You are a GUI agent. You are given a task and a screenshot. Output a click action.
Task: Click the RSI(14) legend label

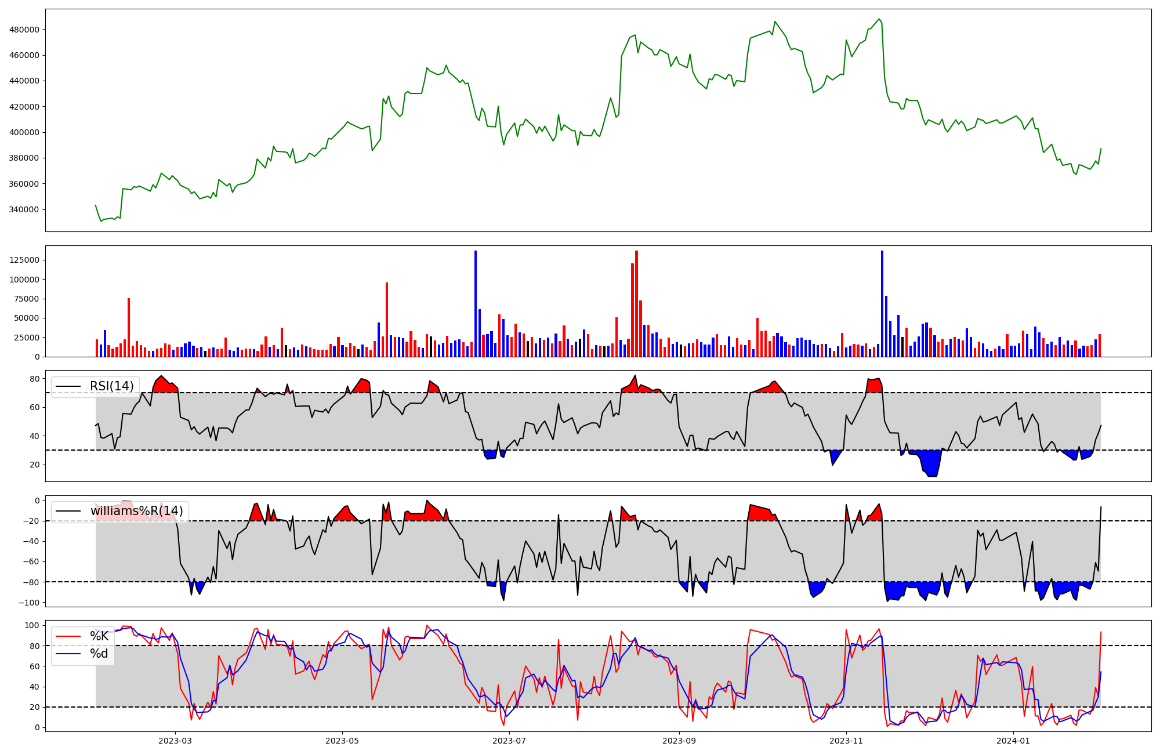[x=111, y=386]
